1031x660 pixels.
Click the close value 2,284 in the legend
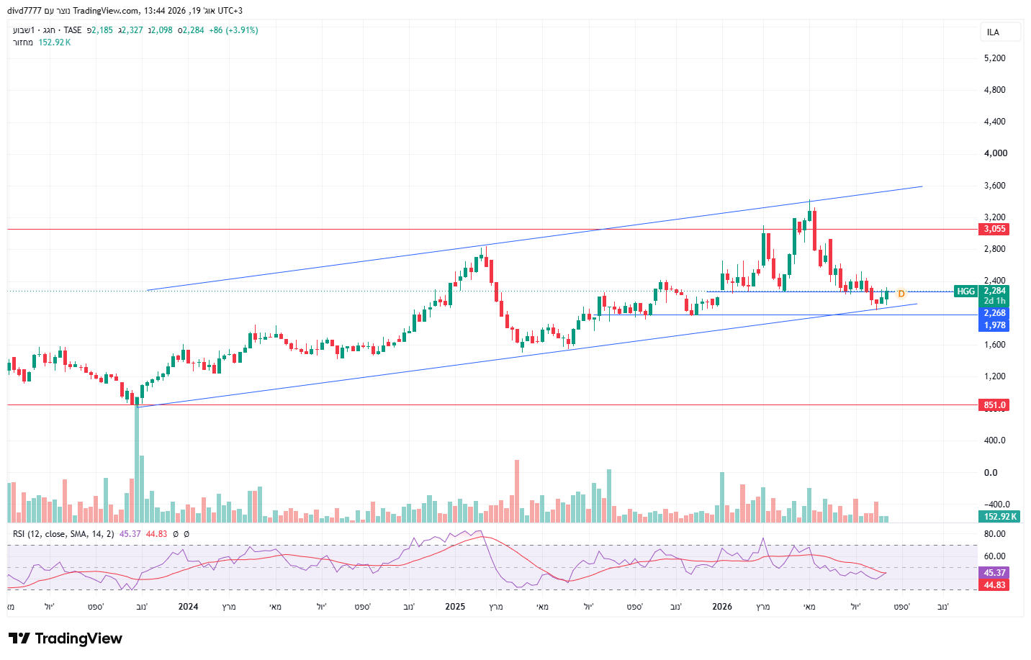point(193,30)
